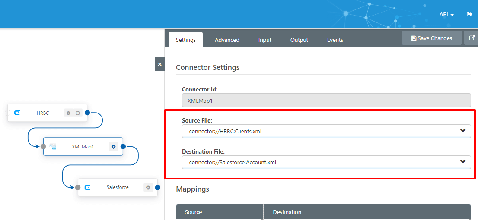Expand the Destination File dropdown
Screen dimensions: 478x220
[463, 162]
